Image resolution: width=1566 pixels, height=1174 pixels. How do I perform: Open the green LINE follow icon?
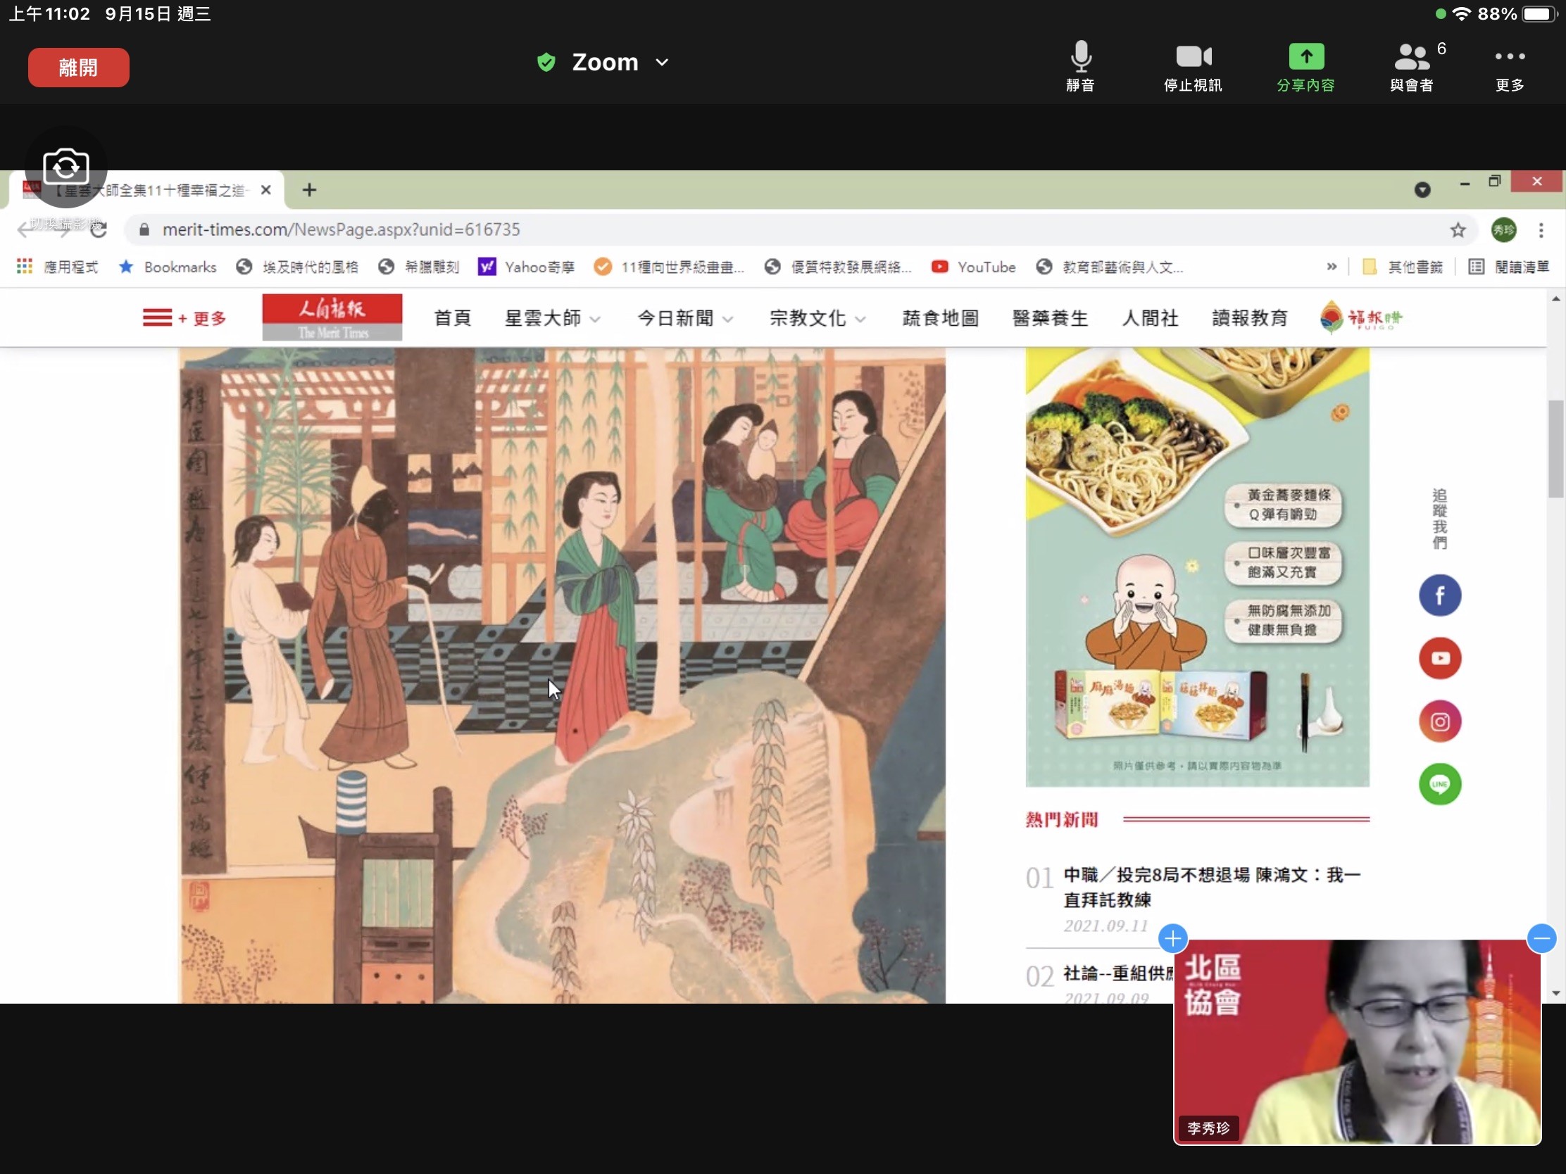(1439, 784)
